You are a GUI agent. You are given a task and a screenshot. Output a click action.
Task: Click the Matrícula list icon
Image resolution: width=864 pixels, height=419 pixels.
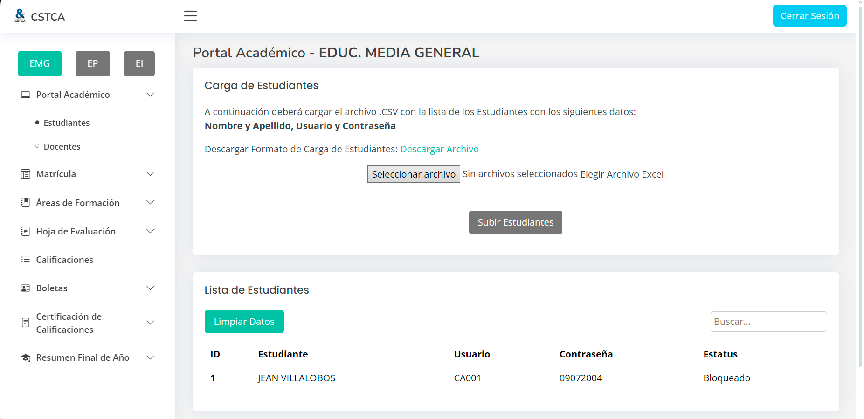point(26,174)
